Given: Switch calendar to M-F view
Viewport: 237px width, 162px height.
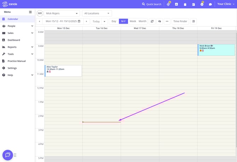Looking at the screenshot, I should [x=123, y=21].
